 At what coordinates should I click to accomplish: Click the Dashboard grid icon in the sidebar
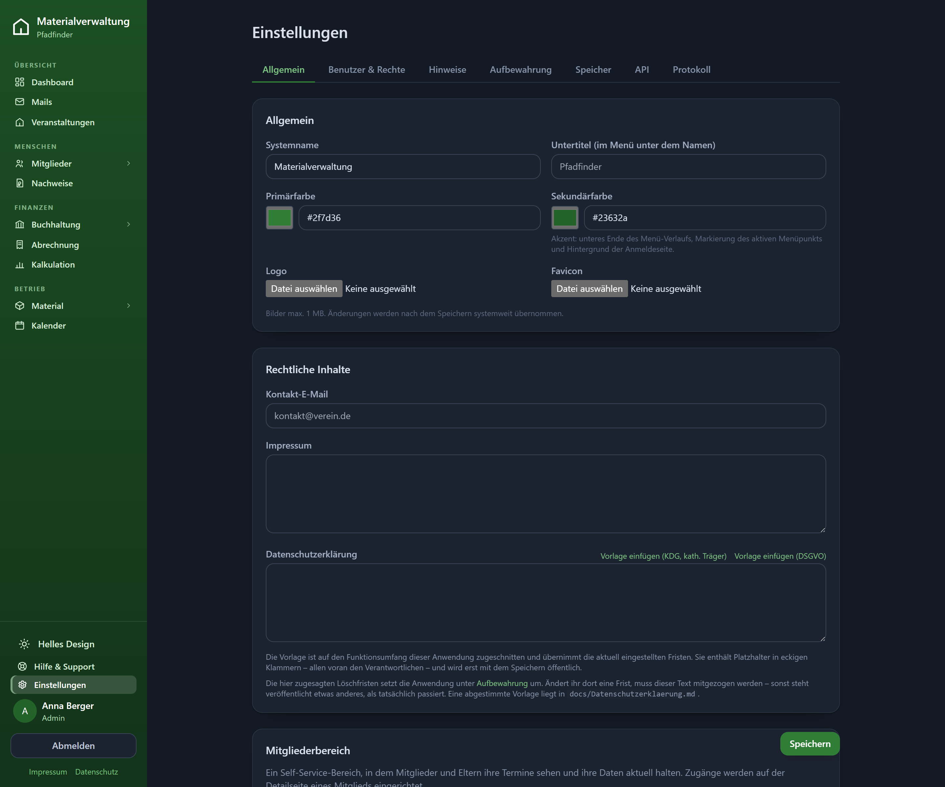click(19, 82)
